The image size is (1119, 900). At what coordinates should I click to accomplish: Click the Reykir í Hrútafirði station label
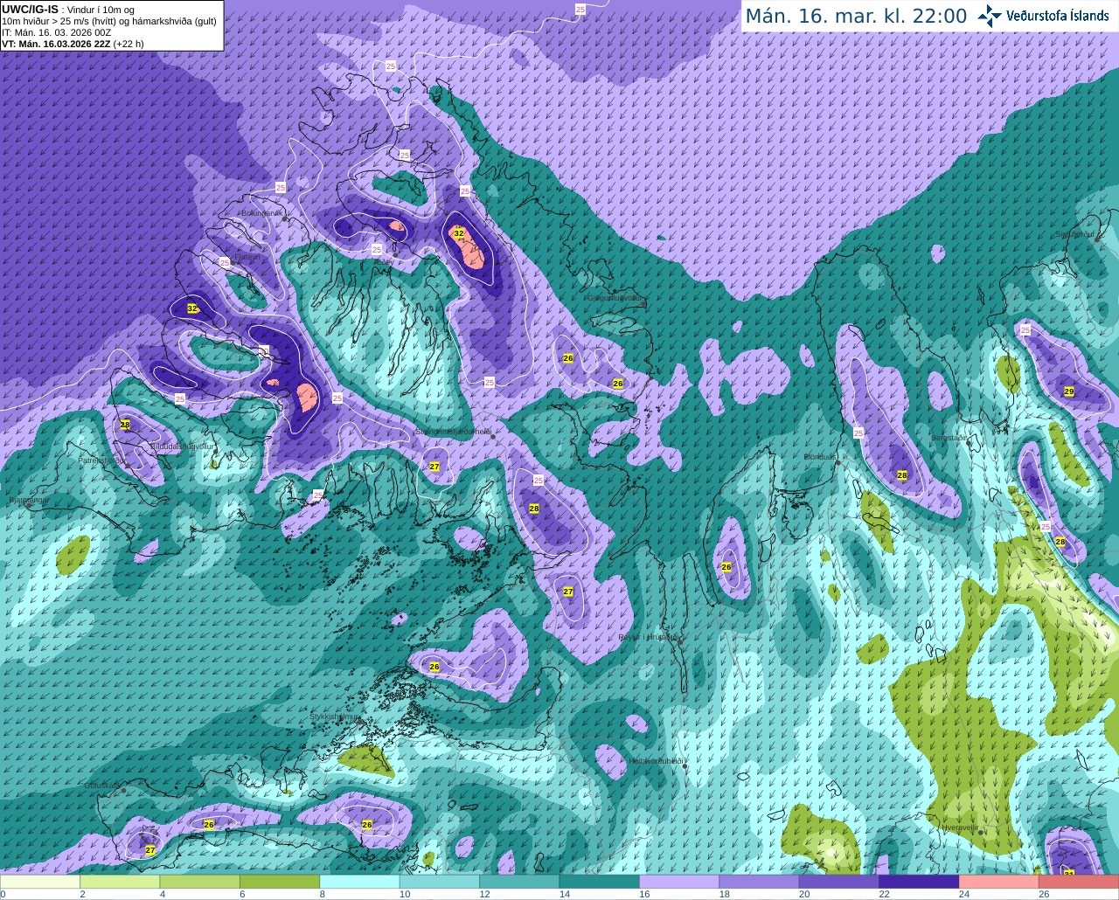[650, 637]
